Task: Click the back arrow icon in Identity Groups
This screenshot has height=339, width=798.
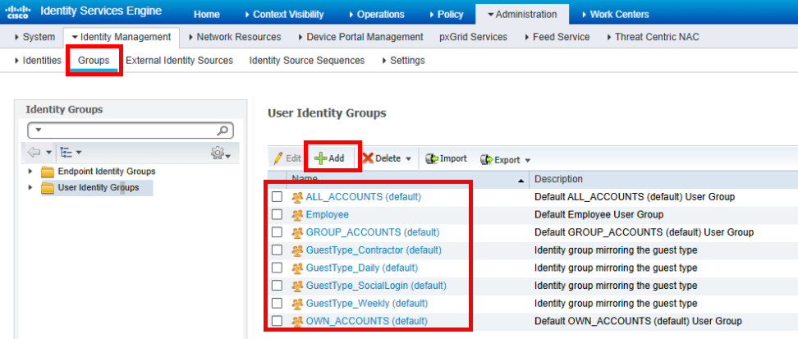Action: click(34, 153)
